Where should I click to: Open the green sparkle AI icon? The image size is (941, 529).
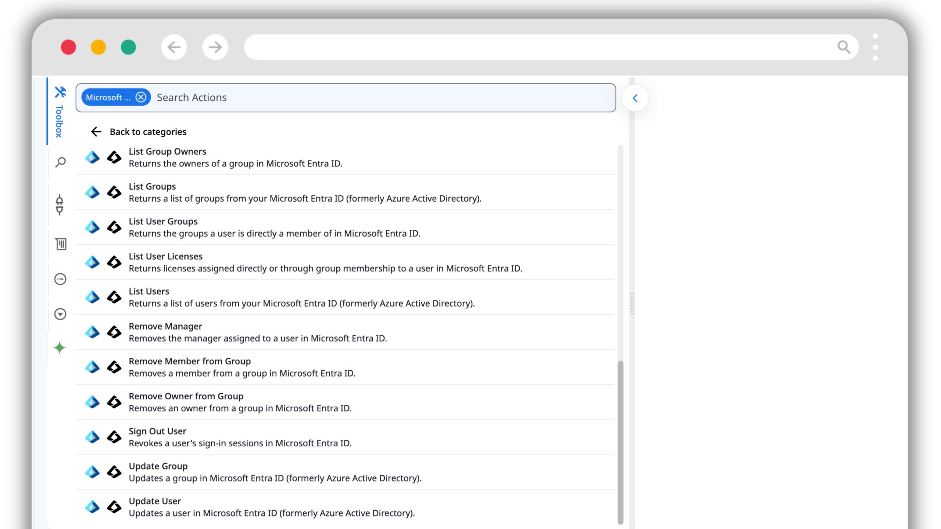60,348
